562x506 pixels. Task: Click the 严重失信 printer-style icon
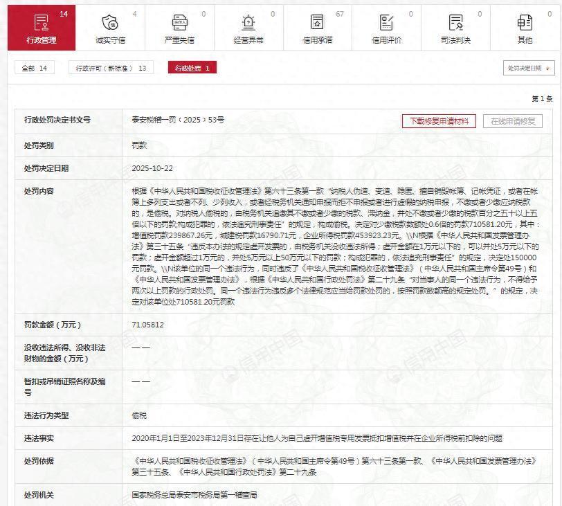point(181,22)
